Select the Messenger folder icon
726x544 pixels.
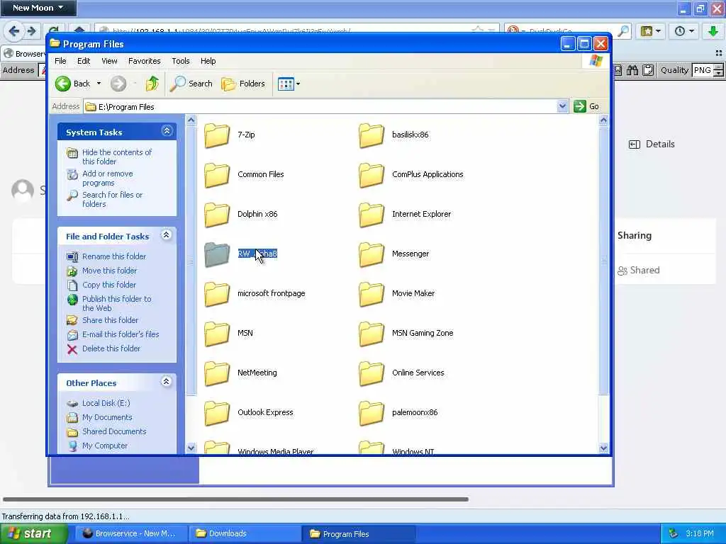(372, 254)
